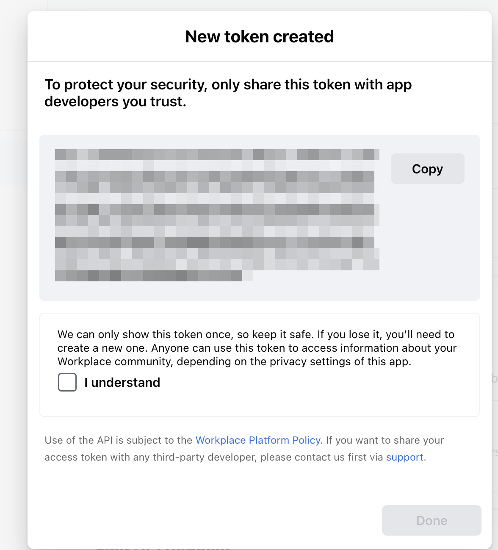Click the first line of the blurred token
This screenshot has width=498, height=550.
click(x=217, y=155)
